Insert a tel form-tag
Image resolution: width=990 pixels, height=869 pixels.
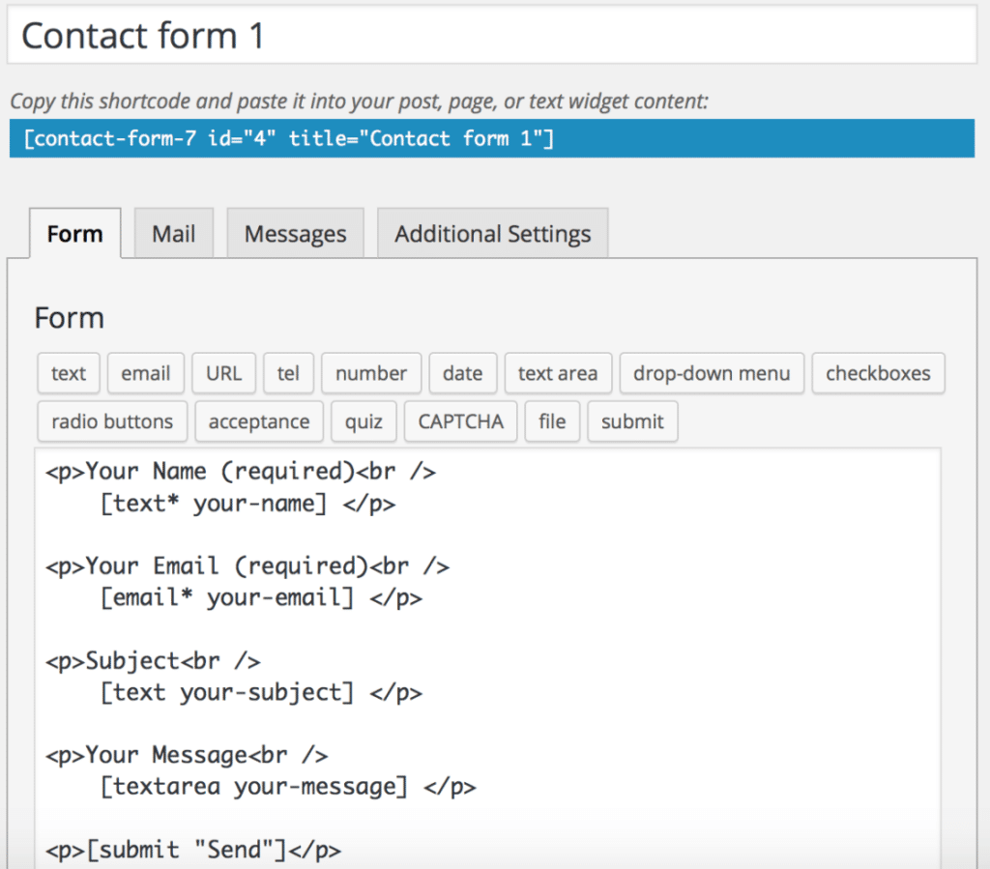pos(288,373)
